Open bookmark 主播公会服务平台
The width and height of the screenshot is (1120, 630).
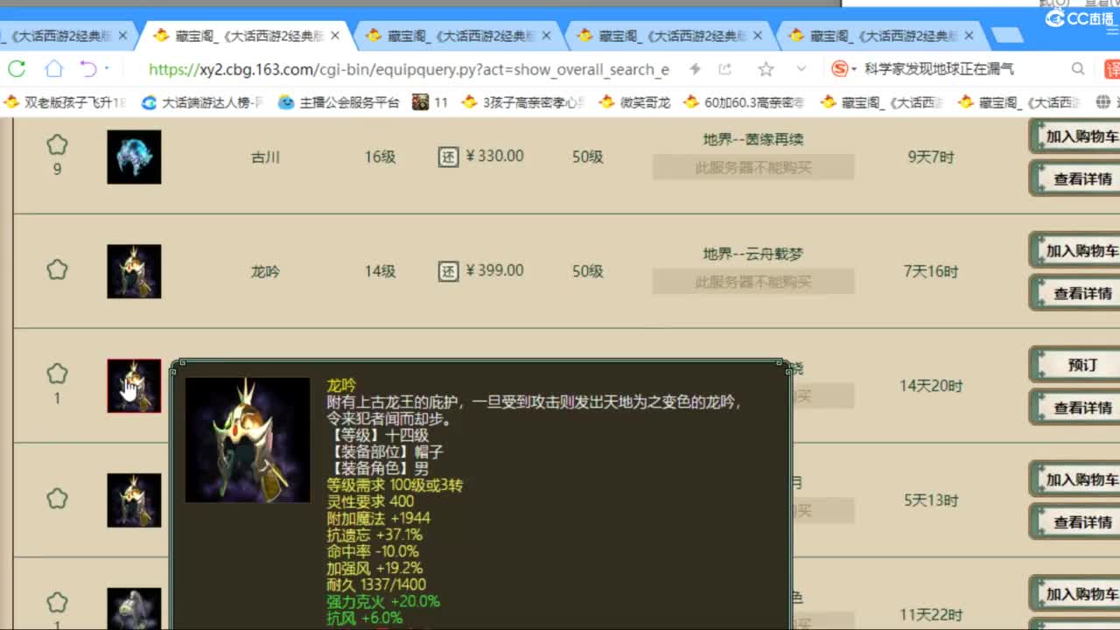[x=339, y=102]
